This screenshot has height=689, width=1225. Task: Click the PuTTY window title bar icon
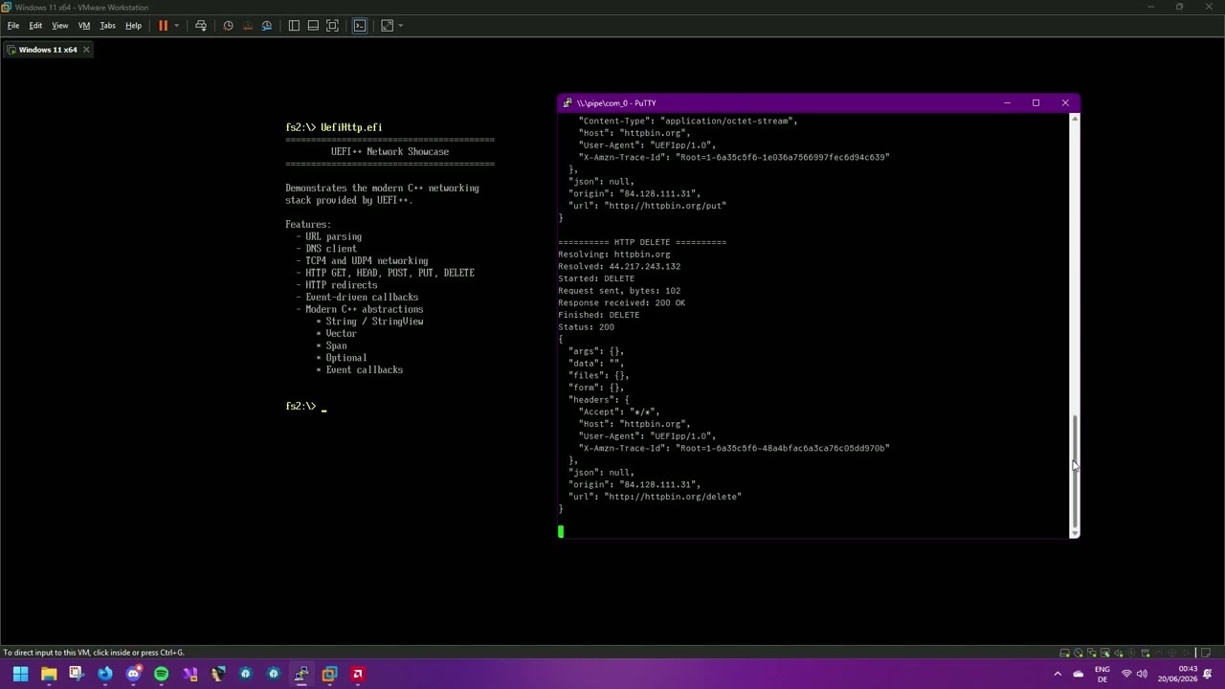pos(568,103)
